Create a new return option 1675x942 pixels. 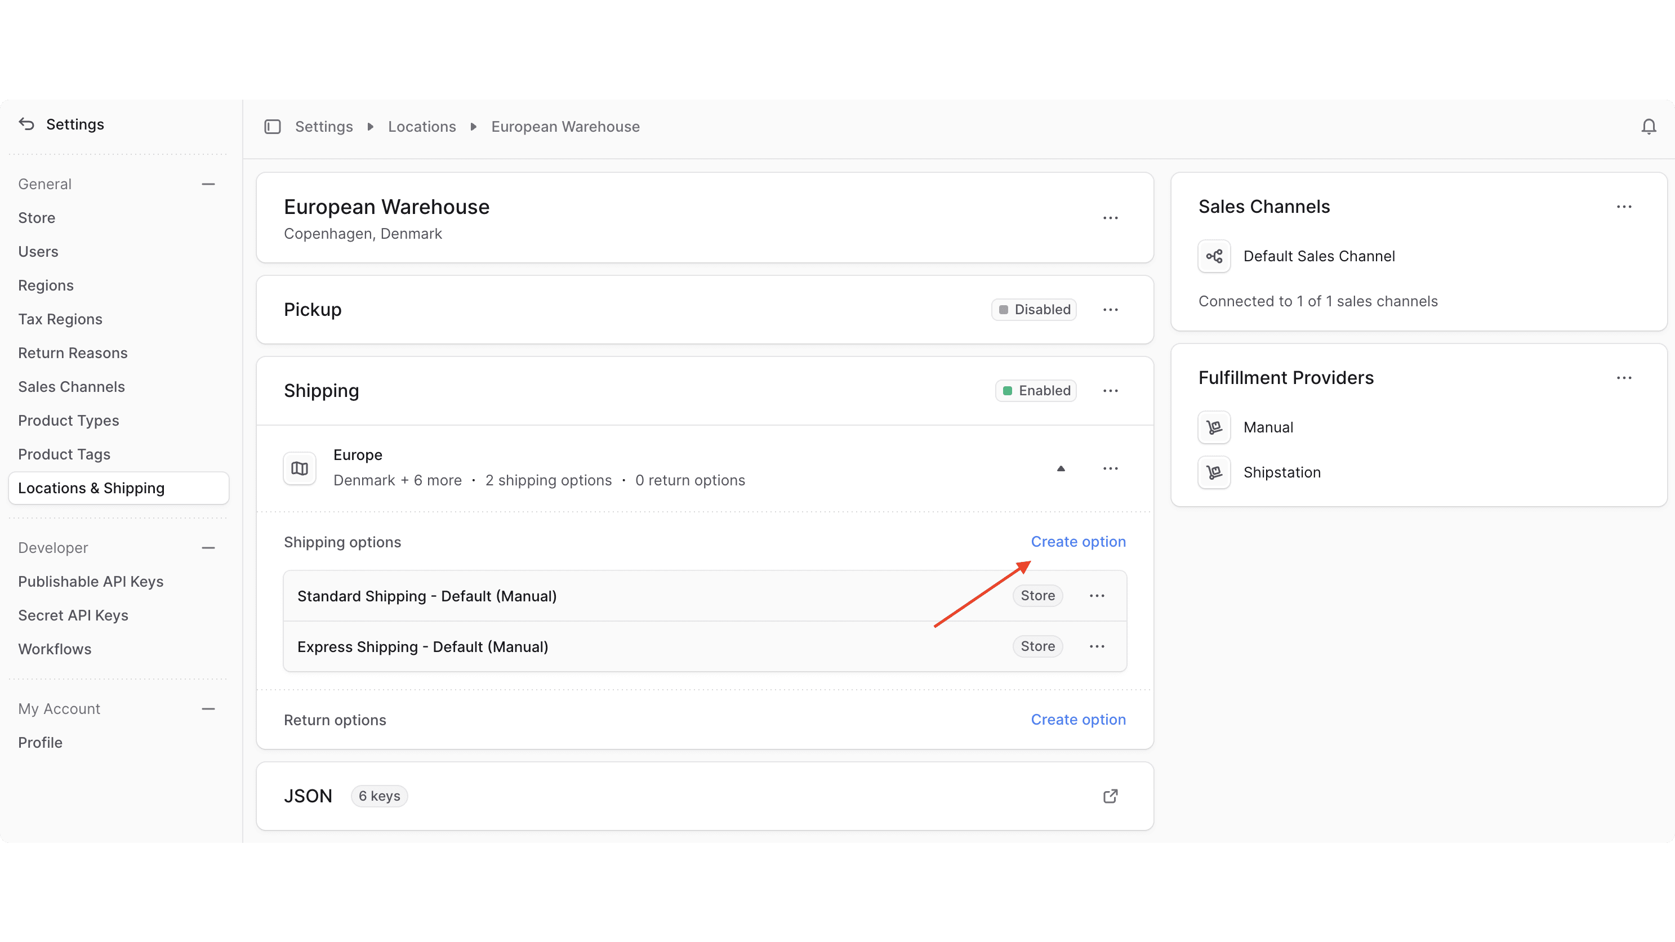1078,720
